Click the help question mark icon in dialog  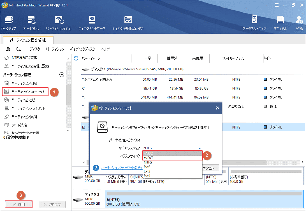(x=96, y=168)
